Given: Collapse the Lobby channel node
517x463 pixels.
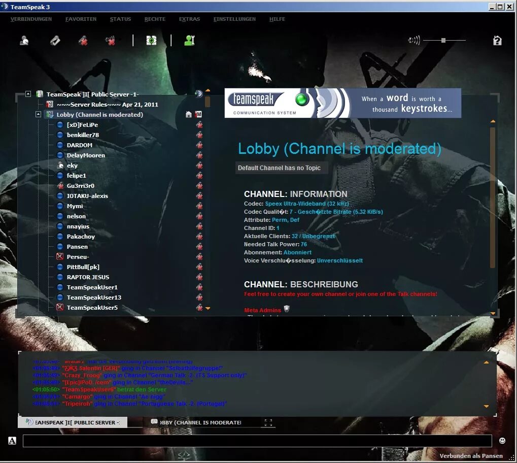Looking at the screenshot, I should (38, 114).
